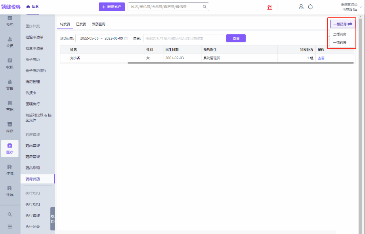Open 药房管理 item below 药品管理
The image size is (365, 234).
32,157
